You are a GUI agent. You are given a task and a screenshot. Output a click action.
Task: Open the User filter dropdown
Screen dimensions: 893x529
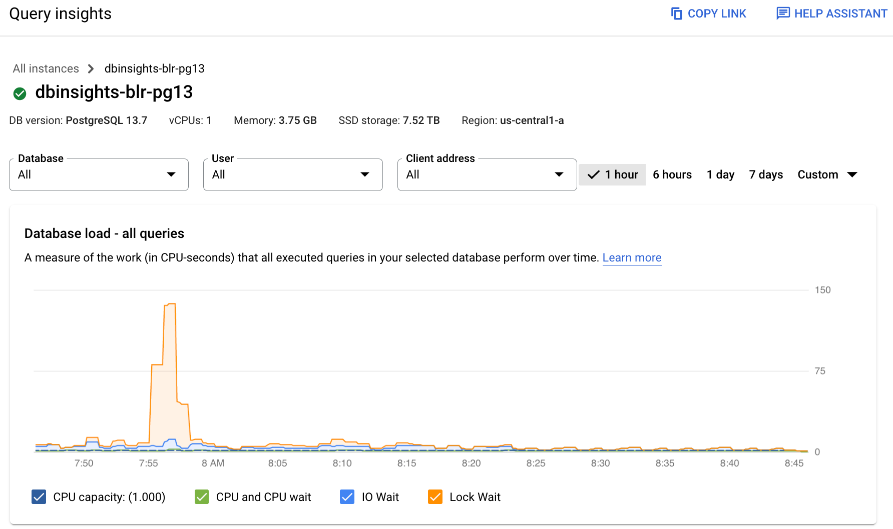coord(293,174)
